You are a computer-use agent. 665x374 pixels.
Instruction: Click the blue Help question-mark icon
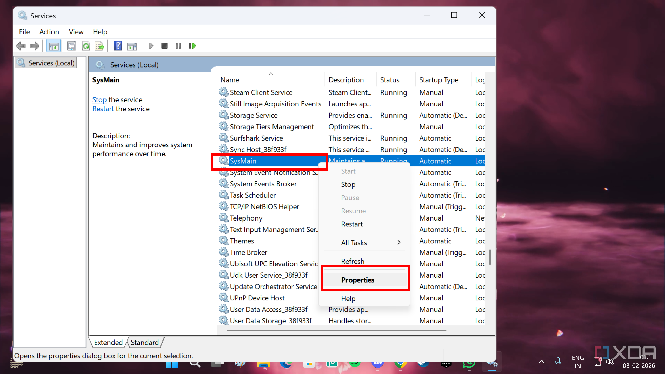(x=118, y=46)
